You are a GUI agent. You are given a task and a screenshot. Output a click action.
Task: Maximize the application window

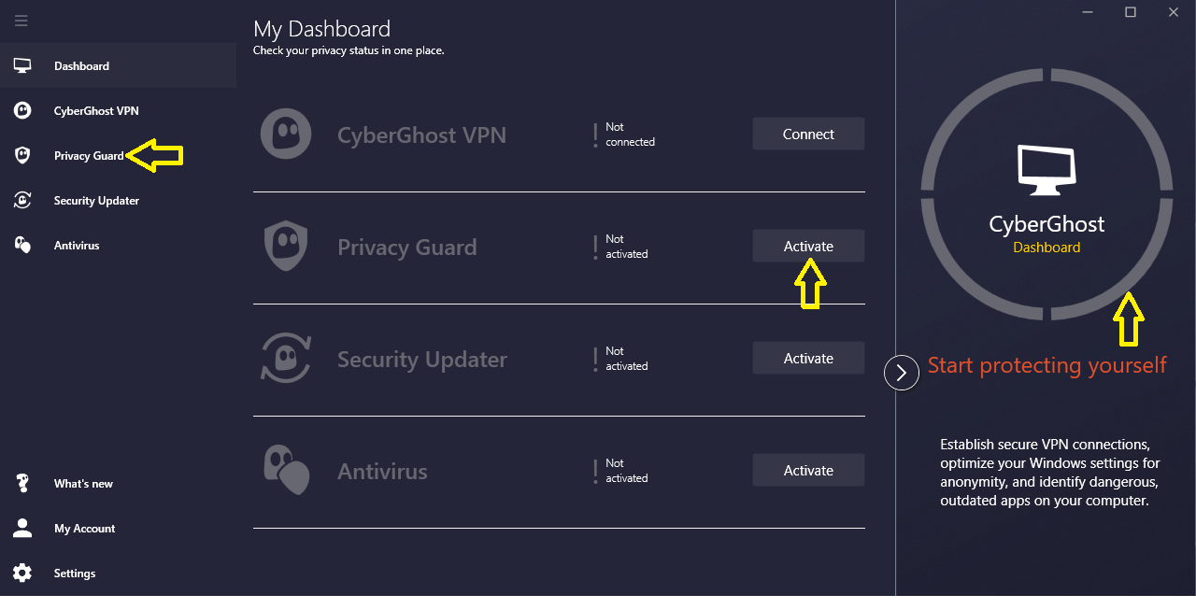1131,12
